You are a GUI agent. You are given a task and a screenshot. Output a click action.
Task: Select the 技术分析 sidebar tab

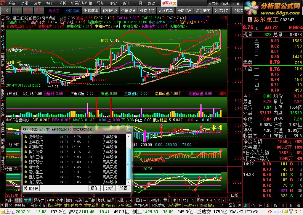3,43
